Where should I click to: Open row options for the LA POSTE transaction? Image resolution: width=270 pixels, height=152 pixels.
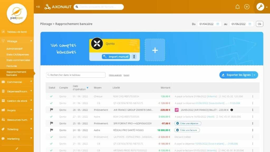[253, 137]
